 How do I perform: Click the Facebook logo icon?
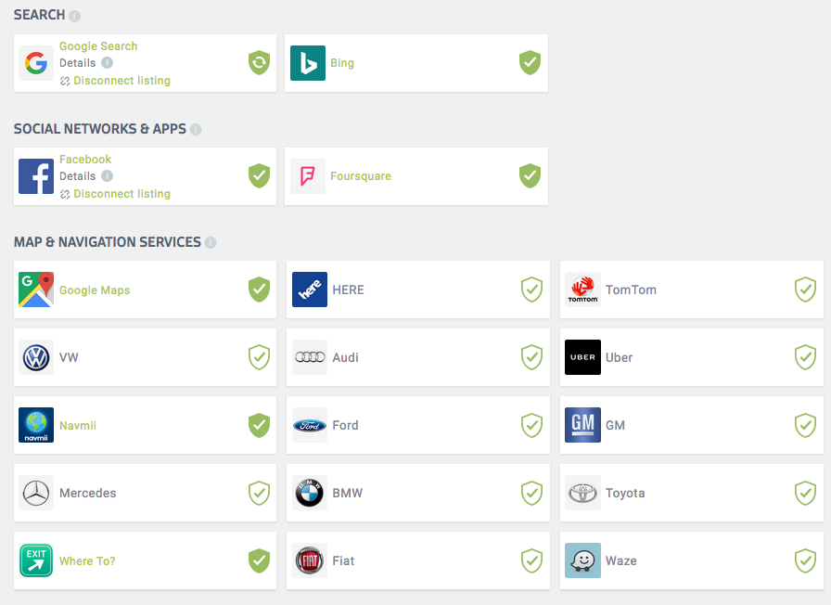click(x=36, y=176)
